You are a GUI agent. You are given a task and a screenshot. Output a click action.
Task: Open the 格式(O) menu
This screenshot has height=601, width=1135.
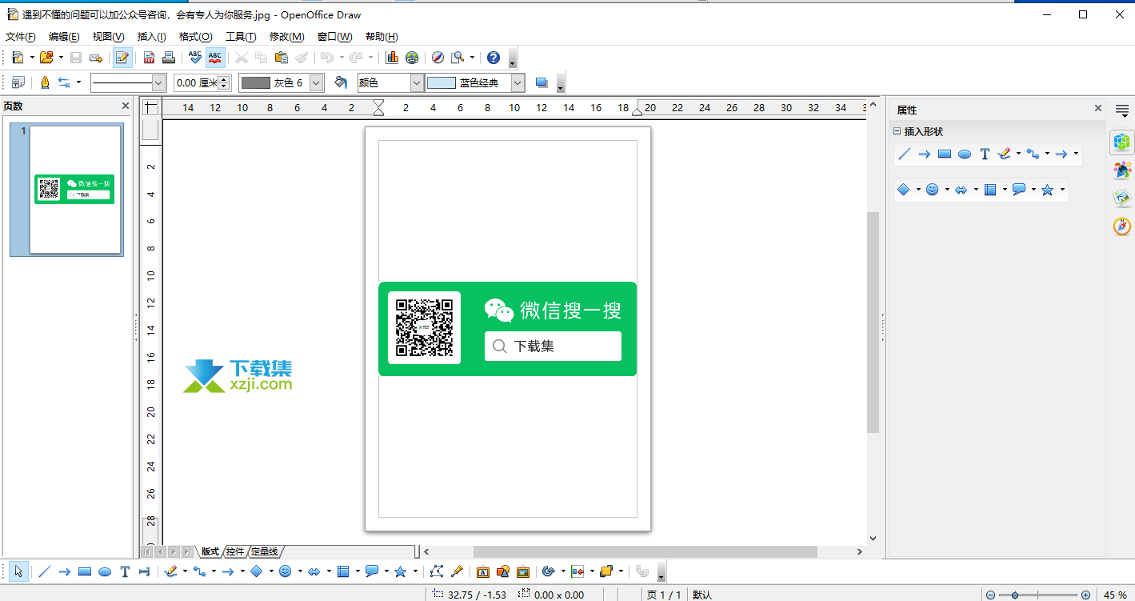point(196,37)
